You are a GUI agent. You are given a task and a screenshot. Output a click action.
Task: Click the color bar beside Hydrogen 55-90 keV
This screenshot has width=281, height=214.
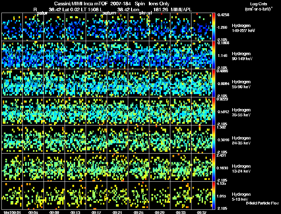(x=214, y=83)
